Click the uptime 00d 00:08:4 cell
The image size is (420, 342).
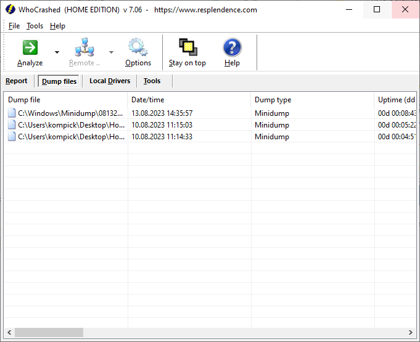[397, 113]
